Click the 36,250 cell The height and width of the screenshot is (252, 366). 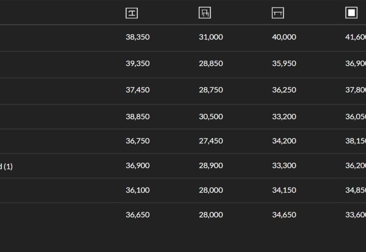(284, 90)
